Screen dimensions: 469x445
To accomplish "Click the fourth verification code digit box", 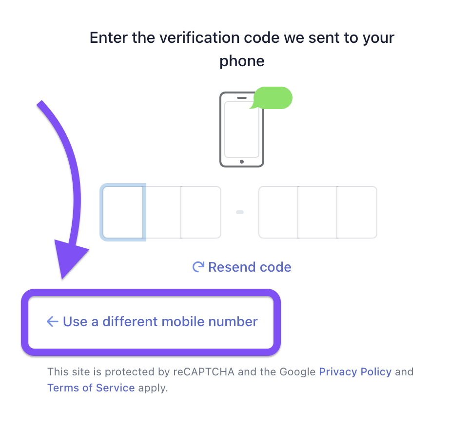I will [x=278, y=212].
